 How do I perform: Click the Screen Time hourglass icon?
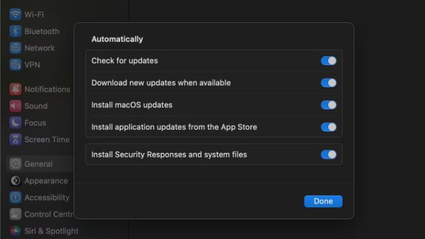15,140
